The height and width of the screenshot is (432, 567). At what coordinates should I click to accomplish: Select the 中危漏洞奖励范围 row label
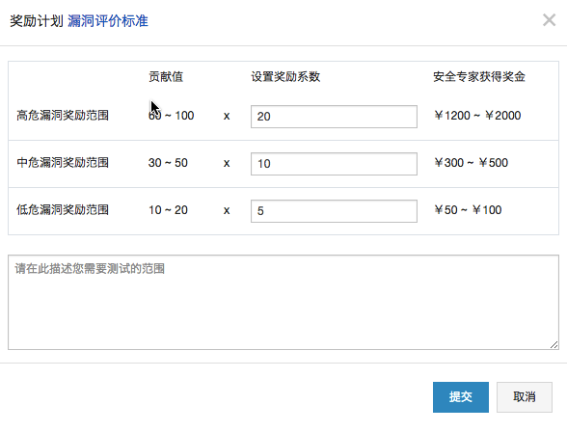63,163
